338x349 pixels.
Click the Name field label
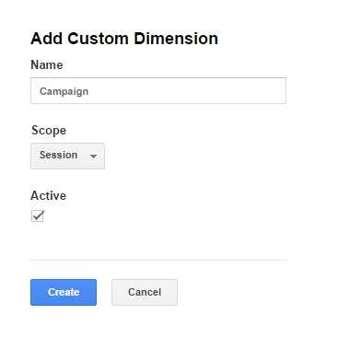click(x=47, y=64)
